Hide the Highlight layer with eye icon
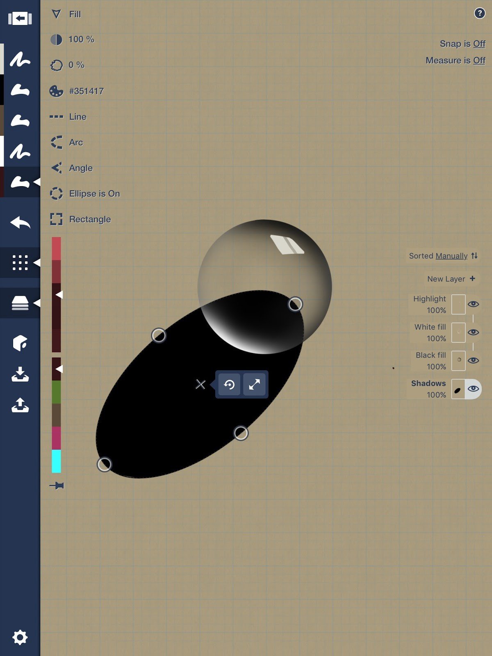 pos(473,304)
